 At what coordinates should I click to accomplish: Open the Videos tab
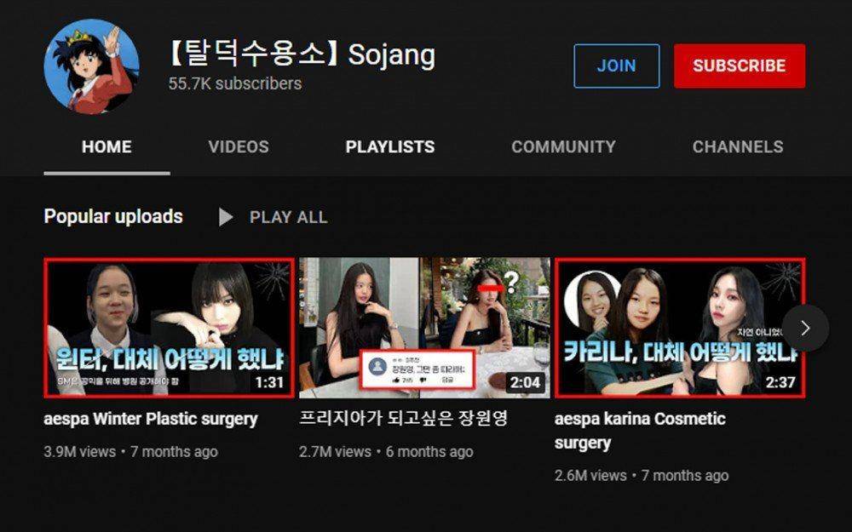click(x=239, y=146)
